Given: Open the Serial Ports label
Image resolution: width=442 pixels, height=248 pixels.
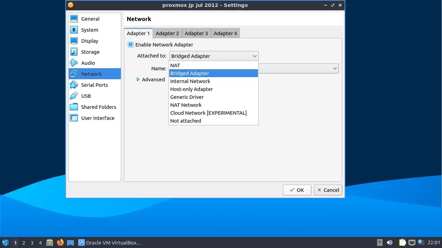Looking at the screenshot, I should (94, 85).
